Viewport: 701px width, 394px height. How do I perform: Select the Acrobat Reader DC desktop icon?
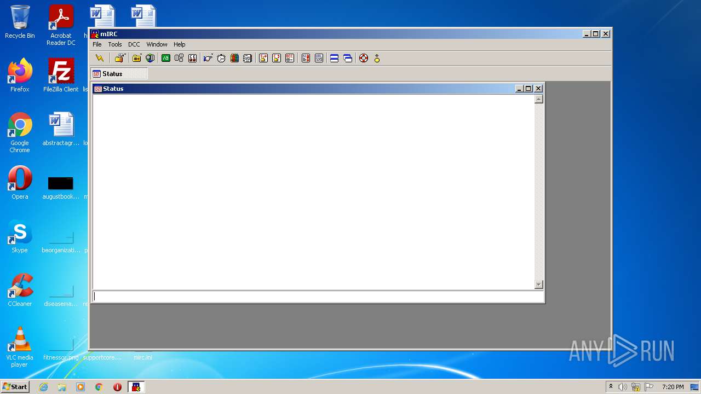click(61, 26)
